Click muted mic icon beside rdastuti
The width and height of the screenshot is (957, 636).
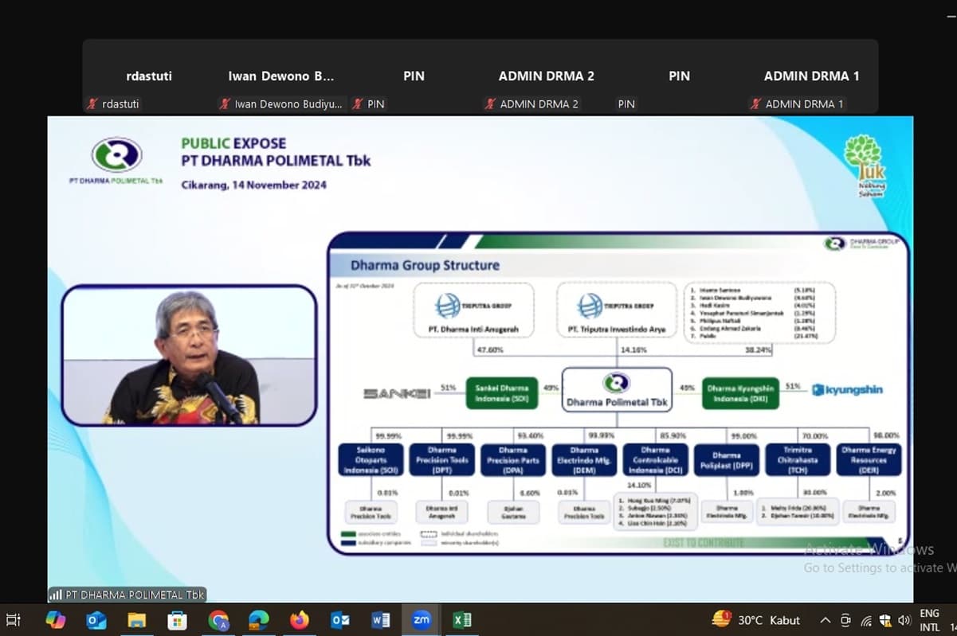(x=92, y=104)
